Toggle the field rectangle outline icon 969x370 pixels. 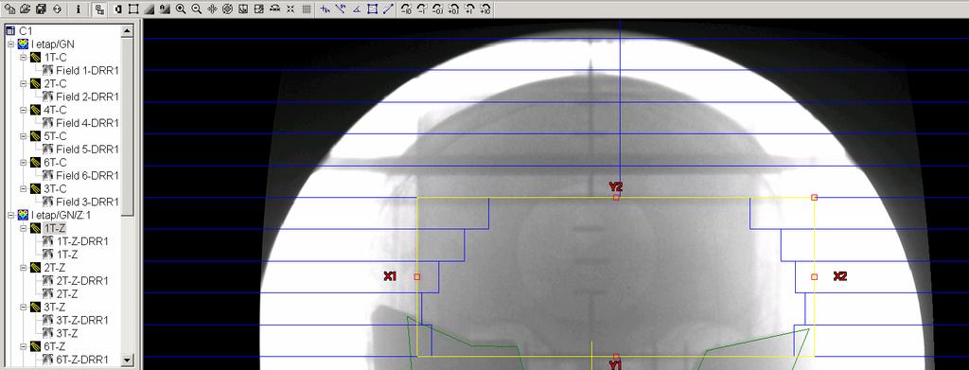[132, 9]
